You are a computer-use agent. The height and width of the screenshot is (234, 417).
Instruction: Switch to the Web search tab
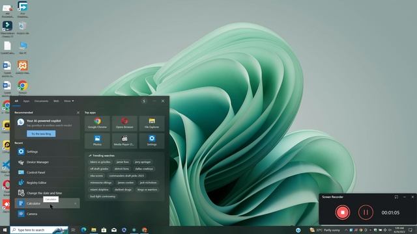pyautogui.click(x=56, y=101)
